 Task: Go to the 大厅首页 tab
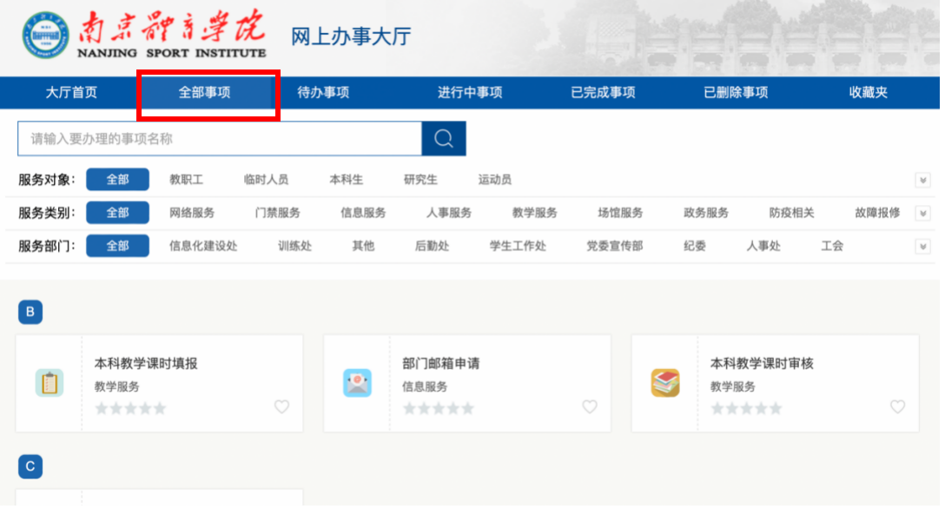coord(71,93)
